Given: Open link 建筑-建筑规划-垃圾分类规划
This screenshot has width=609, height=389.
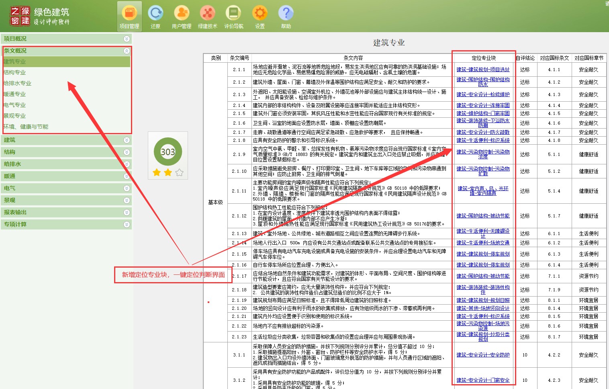Looking at the screenshot, I should (483, 337).
